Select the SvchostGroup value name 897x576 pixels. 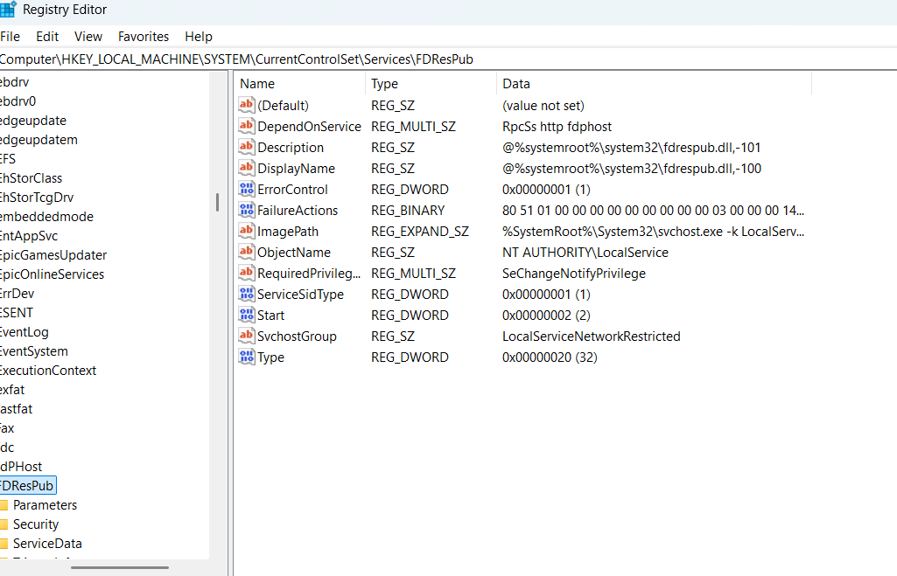pos(297,336)
